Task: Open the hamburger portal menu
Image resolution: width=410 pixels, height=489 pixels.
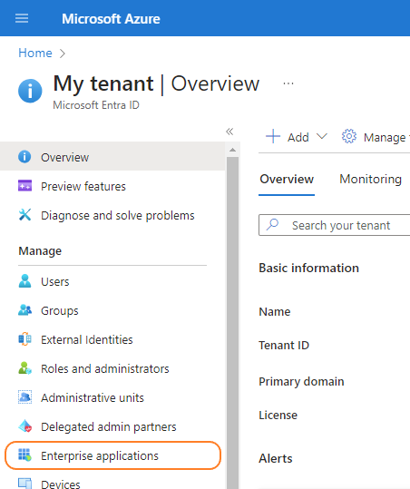Action: click(22, 18)
